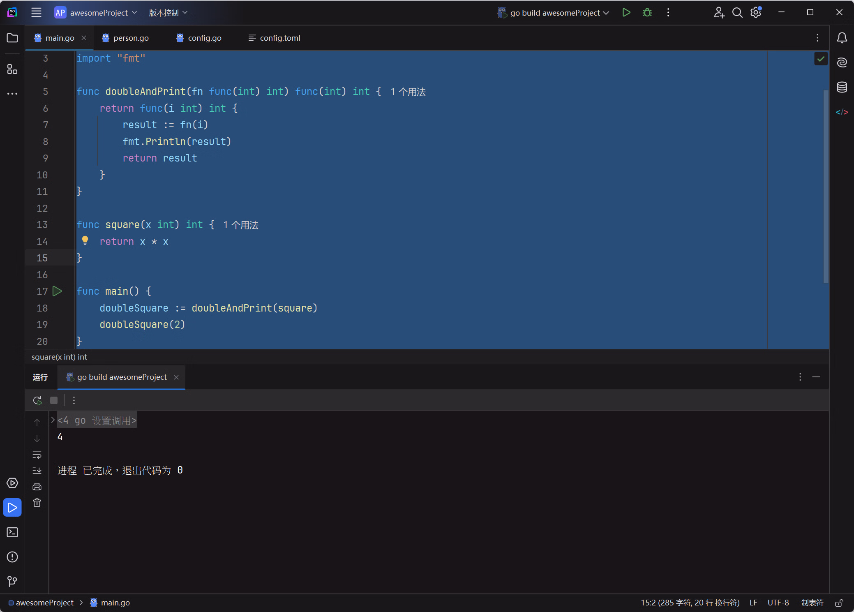
Task: Toggle soft-wrap in run console
Action: click(x=37, y=455)
